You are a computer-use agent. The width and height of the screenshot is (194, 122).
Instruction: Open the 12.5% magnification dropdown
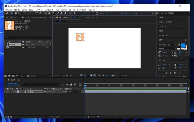(x=58, y=75)
